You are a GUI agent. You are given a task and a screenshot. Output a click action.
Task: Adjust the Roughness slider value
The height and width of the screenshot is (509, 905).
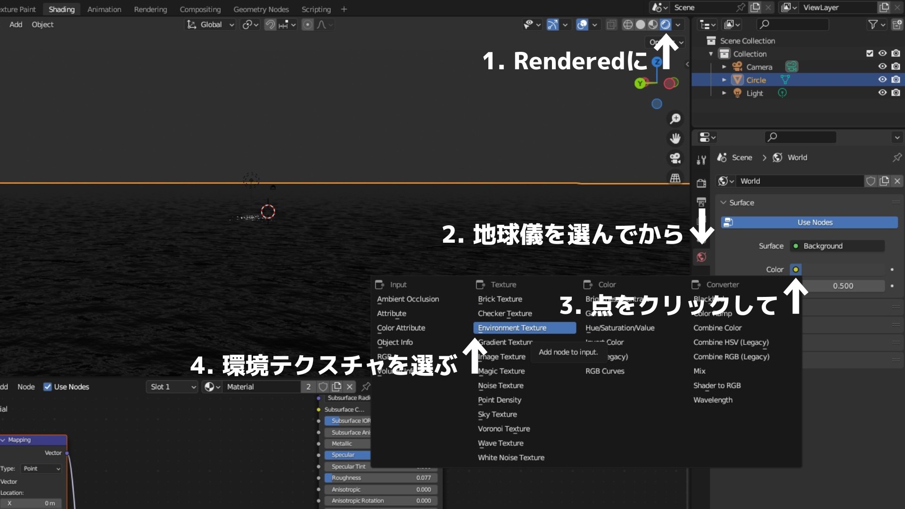tap(381, 478)
